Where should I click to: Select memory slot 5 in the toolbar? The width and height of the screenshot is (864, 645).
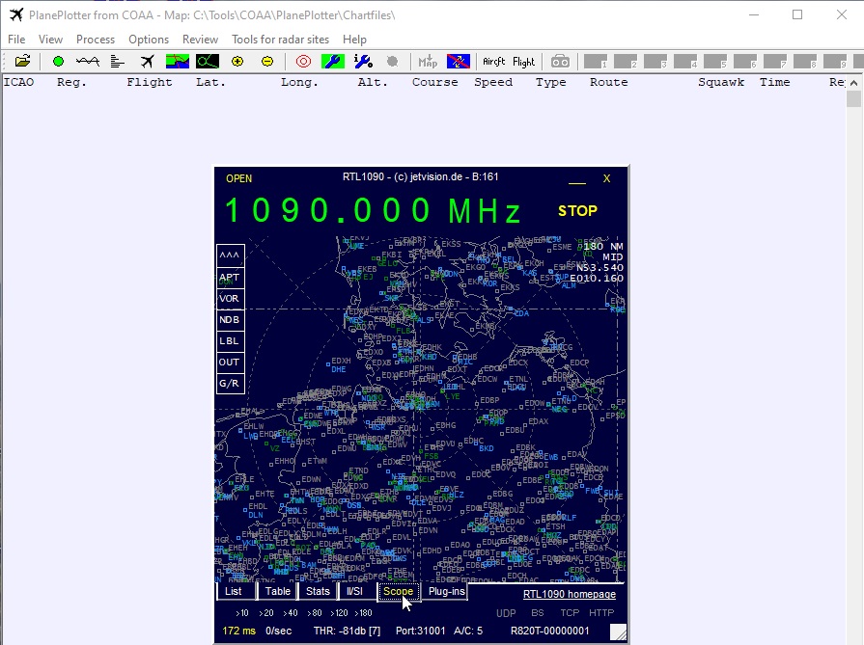(x=715, y=61)
